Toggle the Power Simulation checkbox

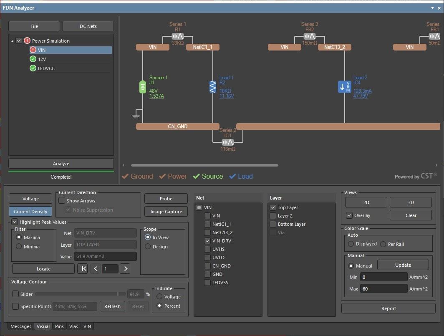[x=19, y=40]
